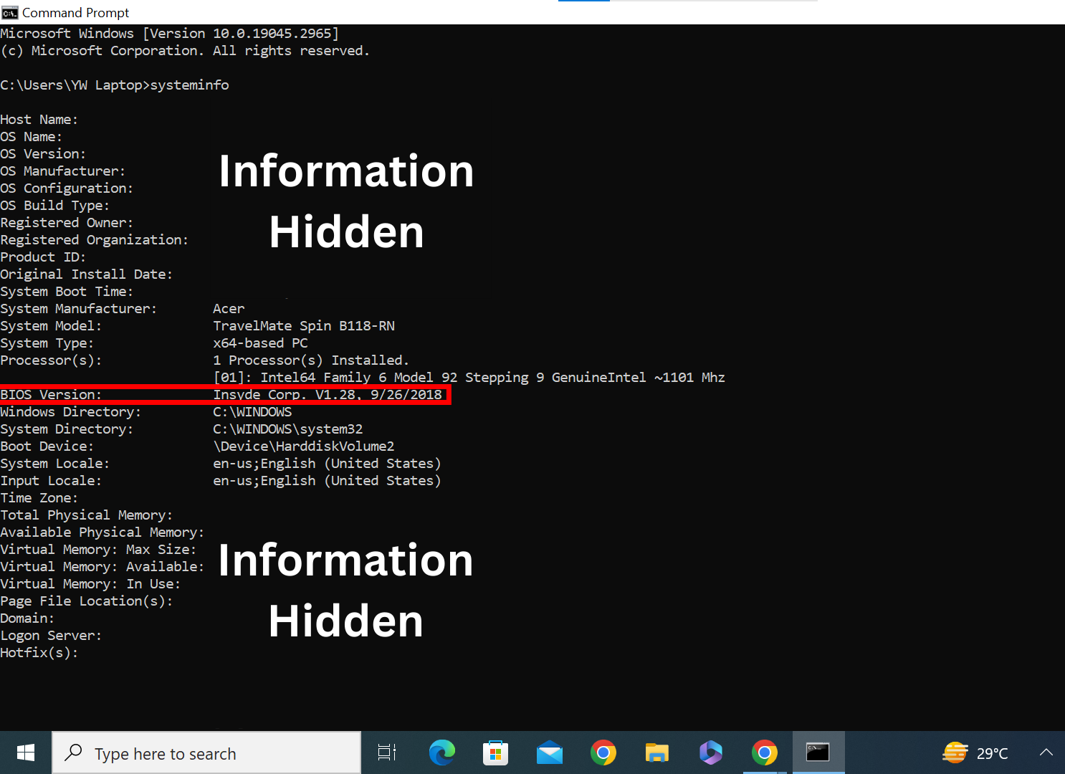Open the Microsoft Store taskbar icon
Image resolution: width=1065 pixels, height=774 pixels.
[495, 752]
